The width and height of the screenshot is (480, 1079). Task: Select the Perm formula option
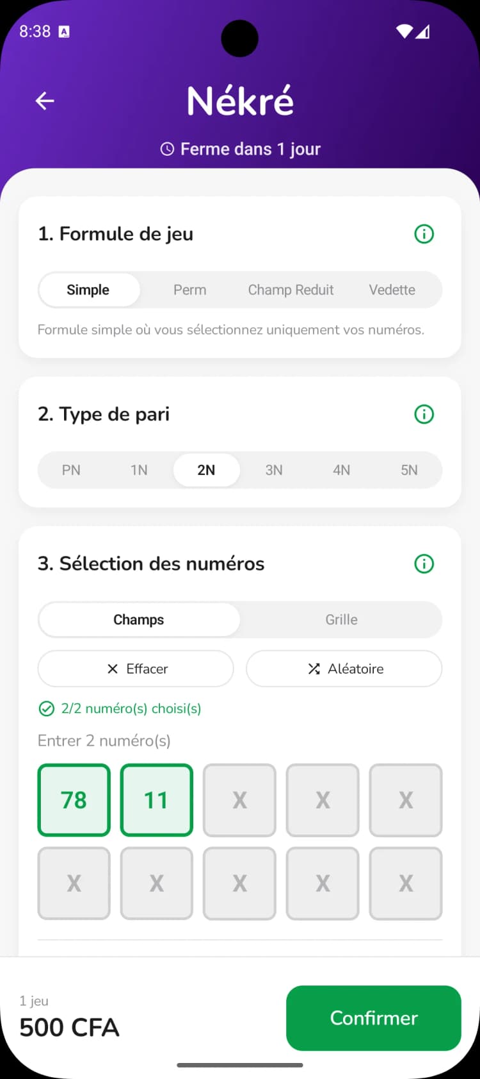coord(189,290)
